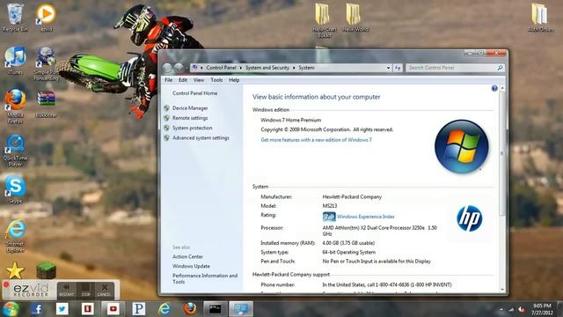Show hidden system tray icons arrow
Screen dimensions: 563x317
501,309
